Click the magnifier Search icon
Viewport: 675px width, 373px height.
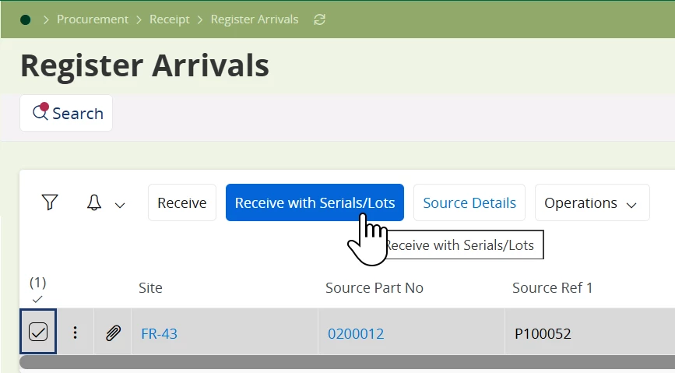40,113
